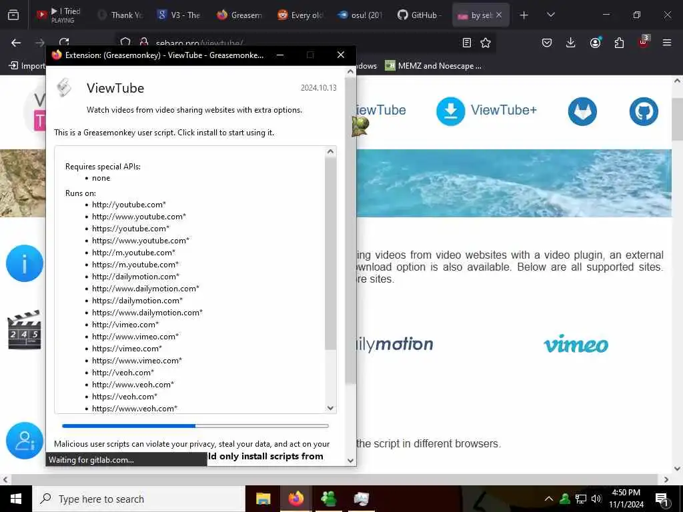Click the ViewTube script icon in install dialog

[x=65, y=88]
